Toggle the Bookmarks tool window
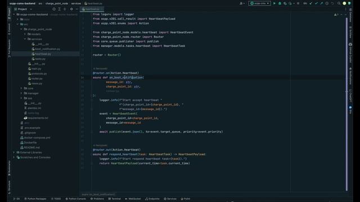The image size is (360, 202). point(9,168)
